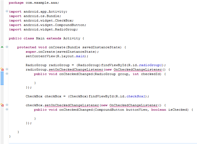Click the import android.widget.CompoundButton line

pos(47,25)
